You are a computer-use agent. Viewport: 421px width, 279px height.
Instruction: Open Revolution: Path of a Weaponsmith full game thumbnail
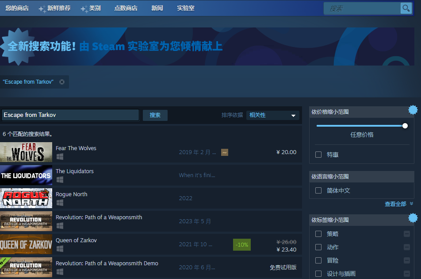26,221
